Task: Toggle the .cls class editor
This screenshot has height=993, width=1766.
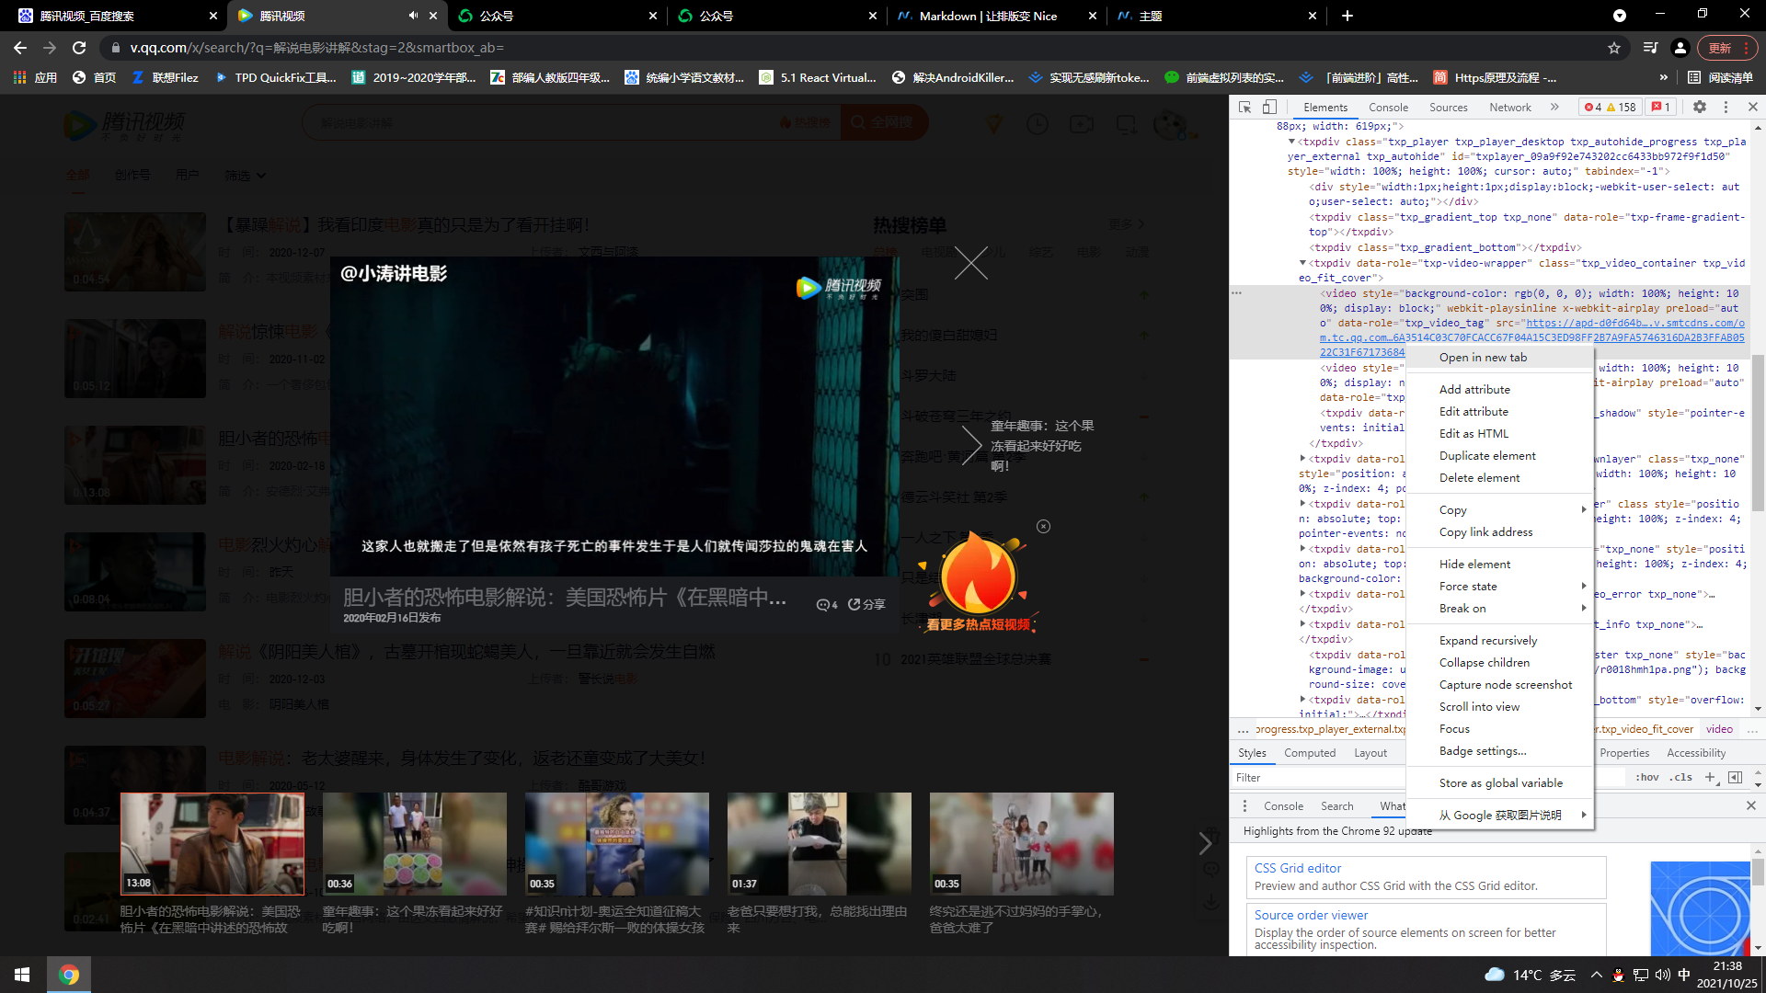Action: point(1682,778)
